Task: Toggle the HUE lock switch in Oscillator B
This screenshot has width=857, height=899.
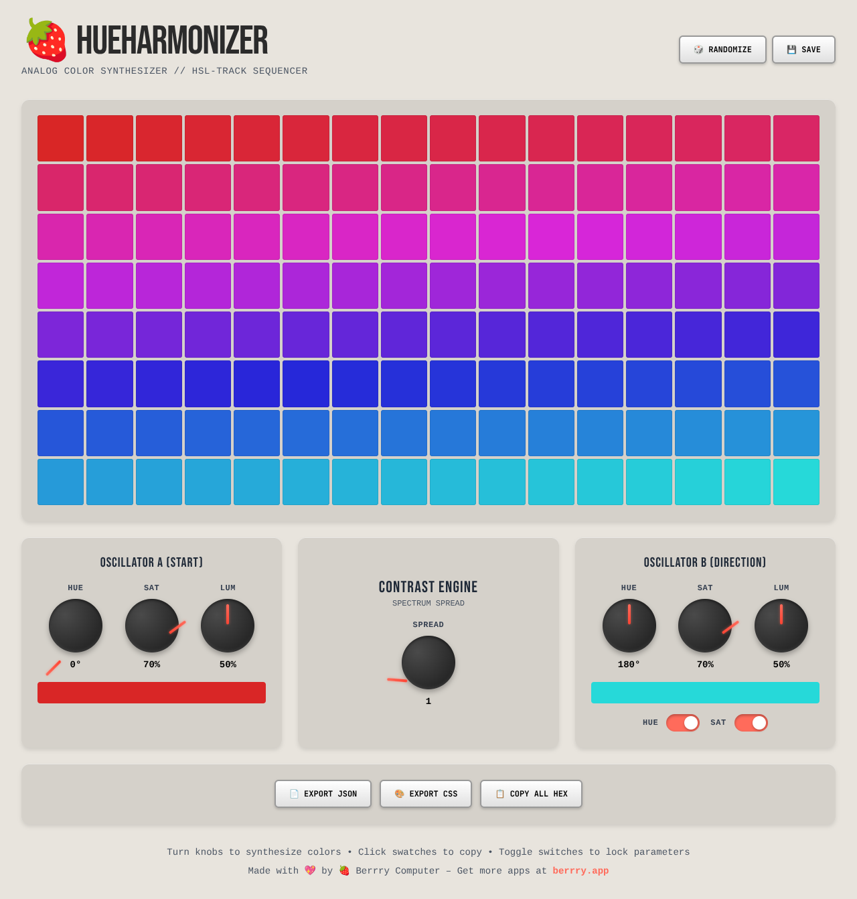Action: (x=682, y=722)
